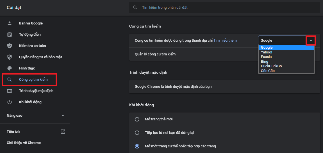Open Công cụ tìm kiếm in the sidebar
Image resolution: width=323 pixels, height=153 pixels.
click(33, 80)
